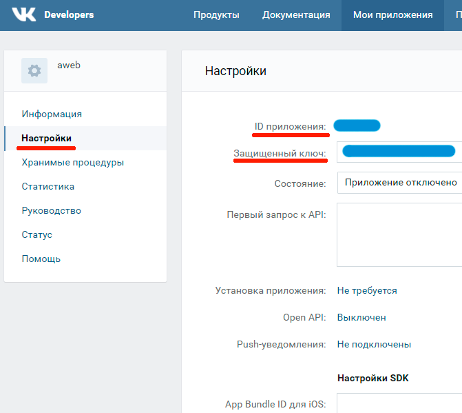Change Установка приложения: Не требуется
Viewport: 462px width, 413px height.
(x=367, y=290)
